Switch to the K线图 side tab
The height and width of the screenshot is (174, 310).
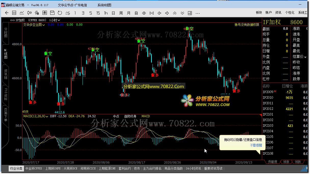coord(6,54)
